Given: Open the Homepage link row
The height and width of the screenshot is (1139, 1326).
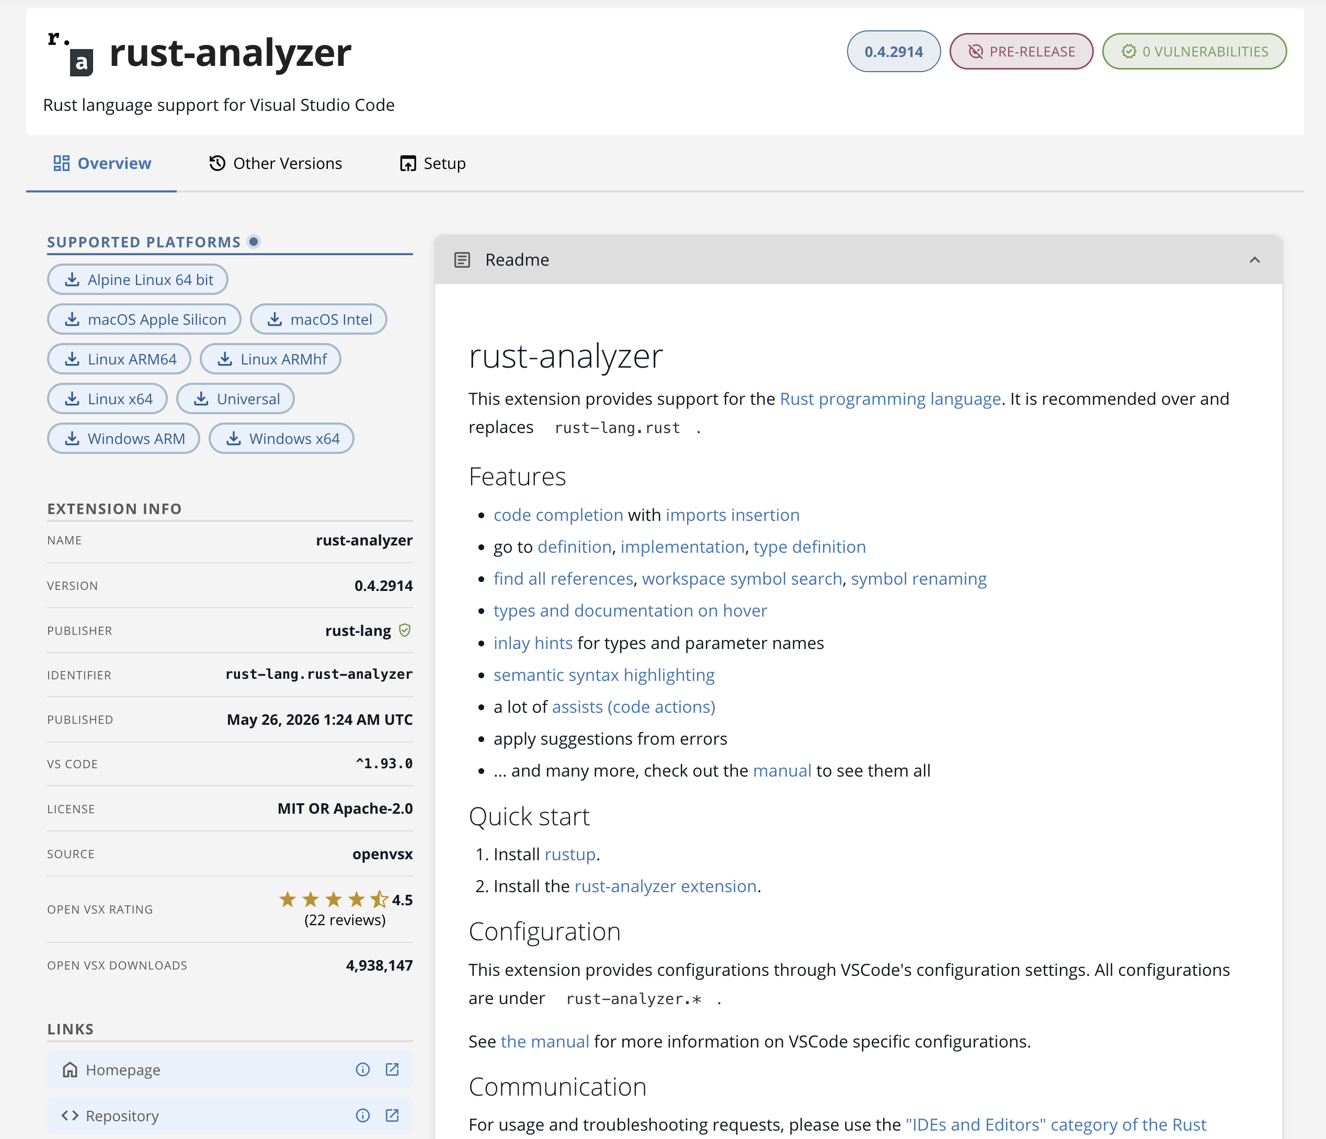Looking at the screenshot, I should 230,1069.
